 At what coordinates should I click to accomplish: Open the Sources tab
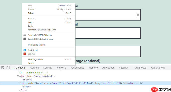click(48, 68)
